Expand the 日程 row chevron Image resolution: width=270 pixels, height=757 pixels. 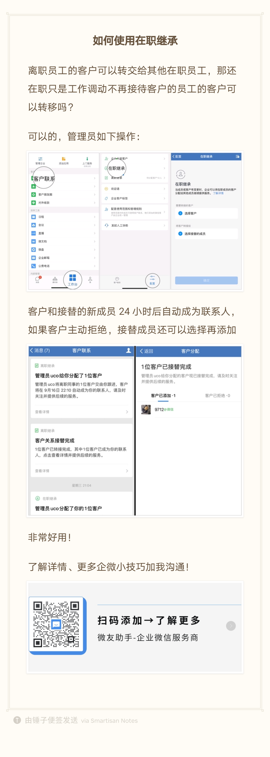pos(95,217)
